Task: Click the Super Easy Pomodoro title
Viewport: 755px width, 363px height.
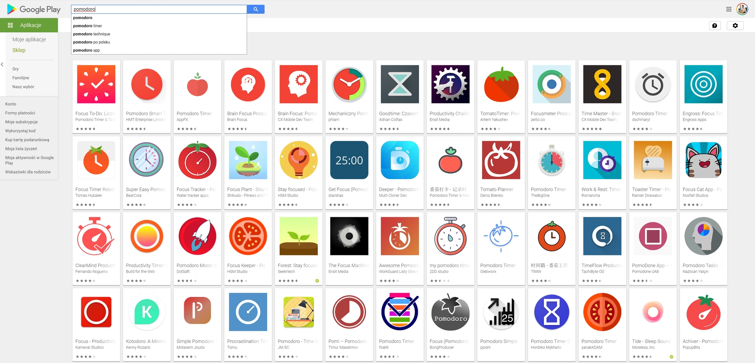Action: coord(146,189)
